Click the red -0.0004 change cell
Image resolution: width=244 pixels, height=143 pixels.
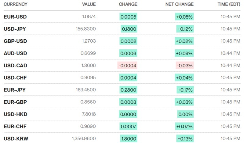(127, 66)
